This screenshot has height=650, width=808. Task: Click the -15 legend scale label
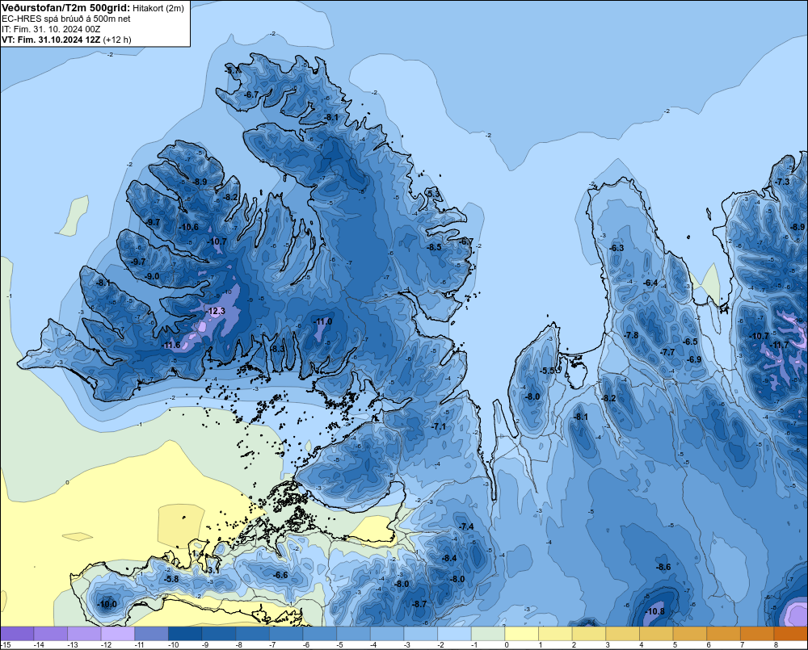tap(6, 645)
